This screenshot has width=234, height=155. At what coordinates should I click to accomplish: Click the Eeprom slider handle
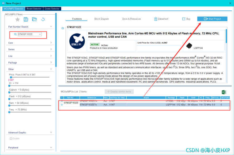coord(9,92)
